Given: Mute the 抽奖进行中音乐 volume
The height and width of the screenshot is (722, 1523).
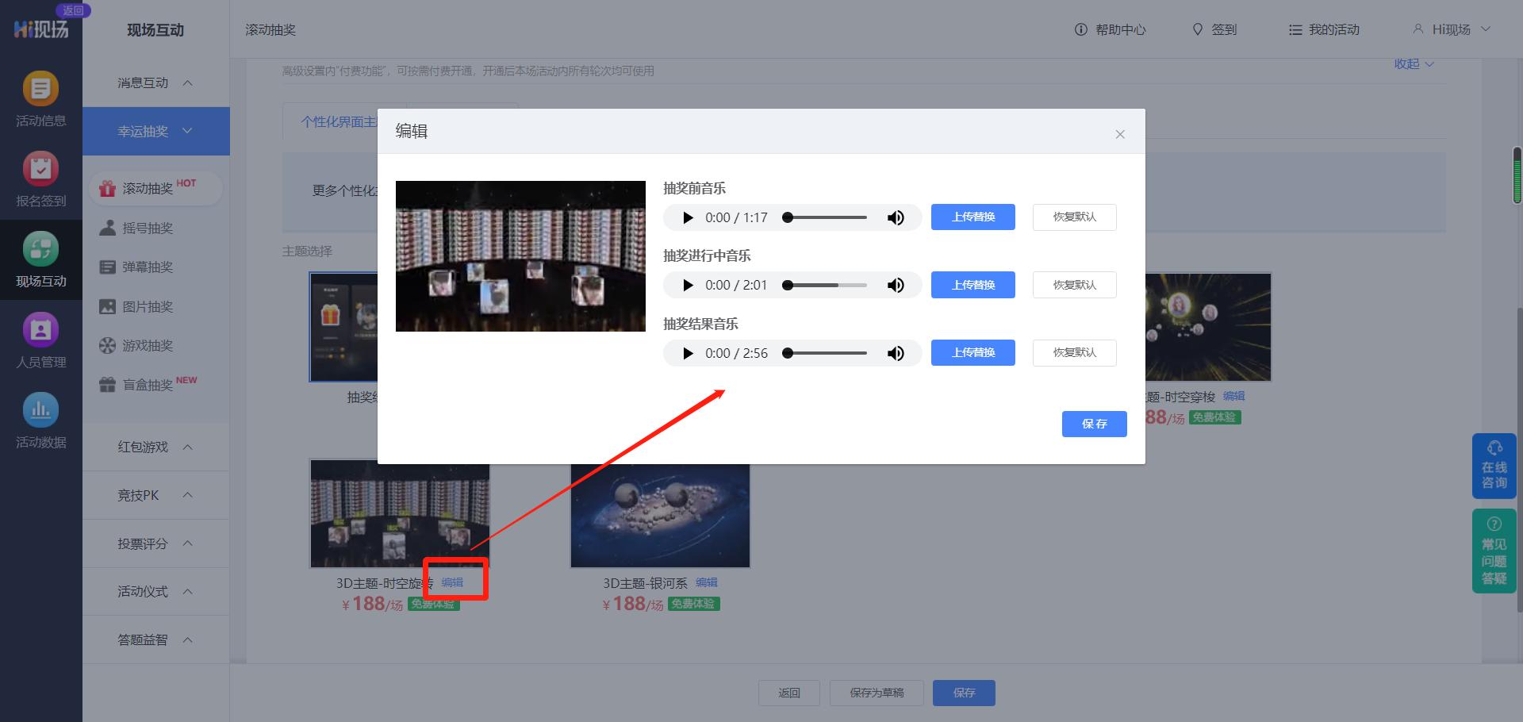Looking at the screenshot, I should point(896,285).
